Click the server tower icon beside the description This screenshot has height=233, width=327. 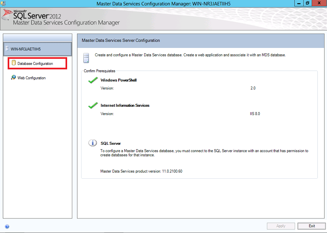86,58
